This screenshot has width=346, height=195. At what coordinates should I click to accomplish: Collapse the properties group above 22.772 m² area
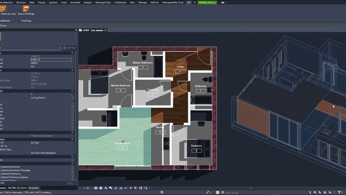pos(72,70)
